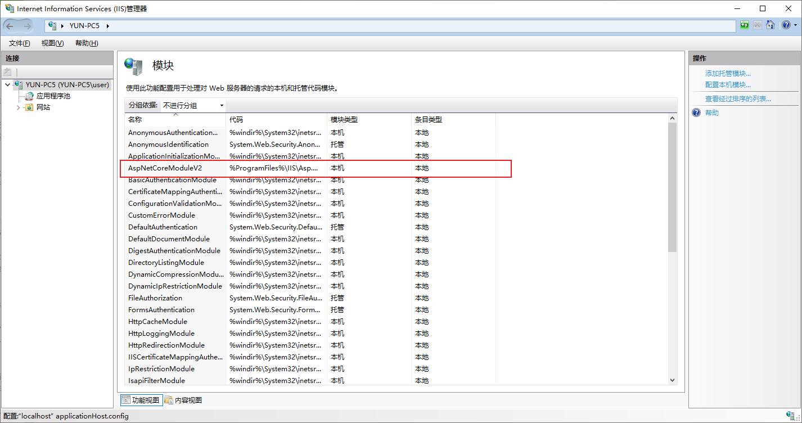Switch to the 内容视图 content view tab
This screenshot has width=802, height=423.
183,400
